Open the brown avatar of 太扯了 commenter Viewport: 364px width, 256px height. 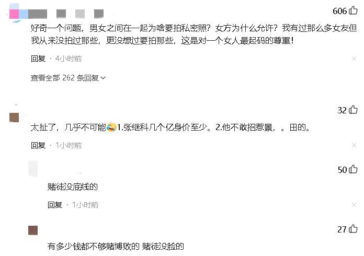(14, 118)
